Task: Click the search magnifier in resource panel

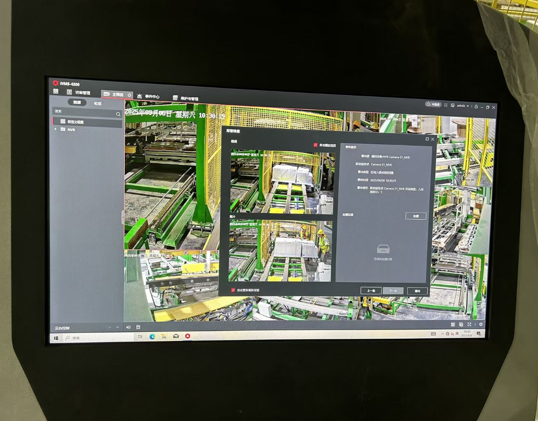Action: click(x=118, y=114)
